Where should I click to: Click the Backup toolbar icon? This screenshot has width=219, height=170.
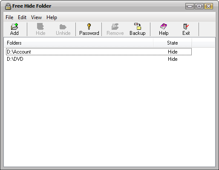(x=138, y=26)
